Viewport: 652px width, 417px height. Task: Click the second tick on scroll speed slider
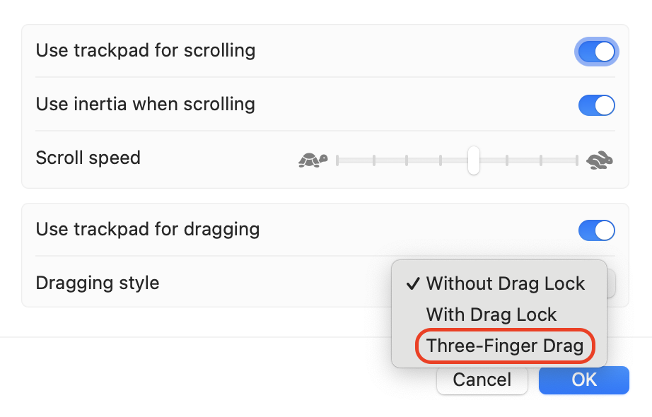tap(373, 160)
